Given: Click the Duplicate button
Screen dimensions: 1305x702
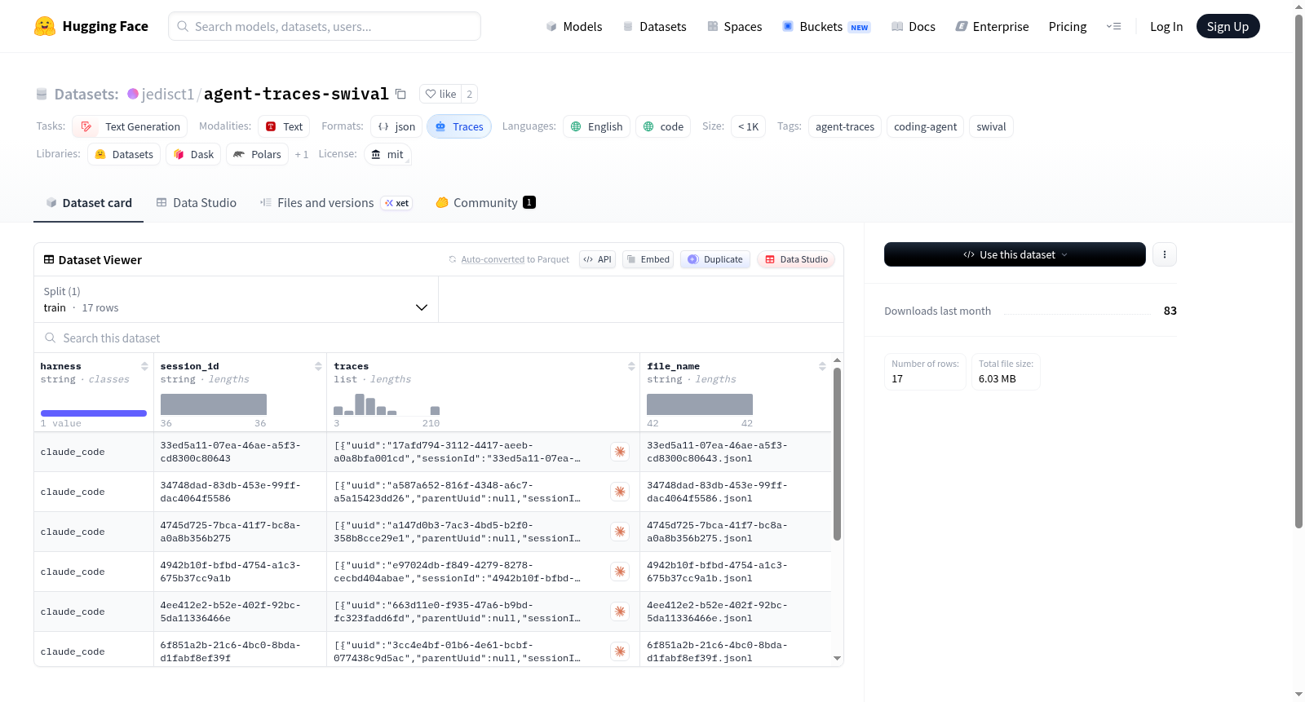Looking at the screenshot, I should pyautogui.click(x=714, y=259).
